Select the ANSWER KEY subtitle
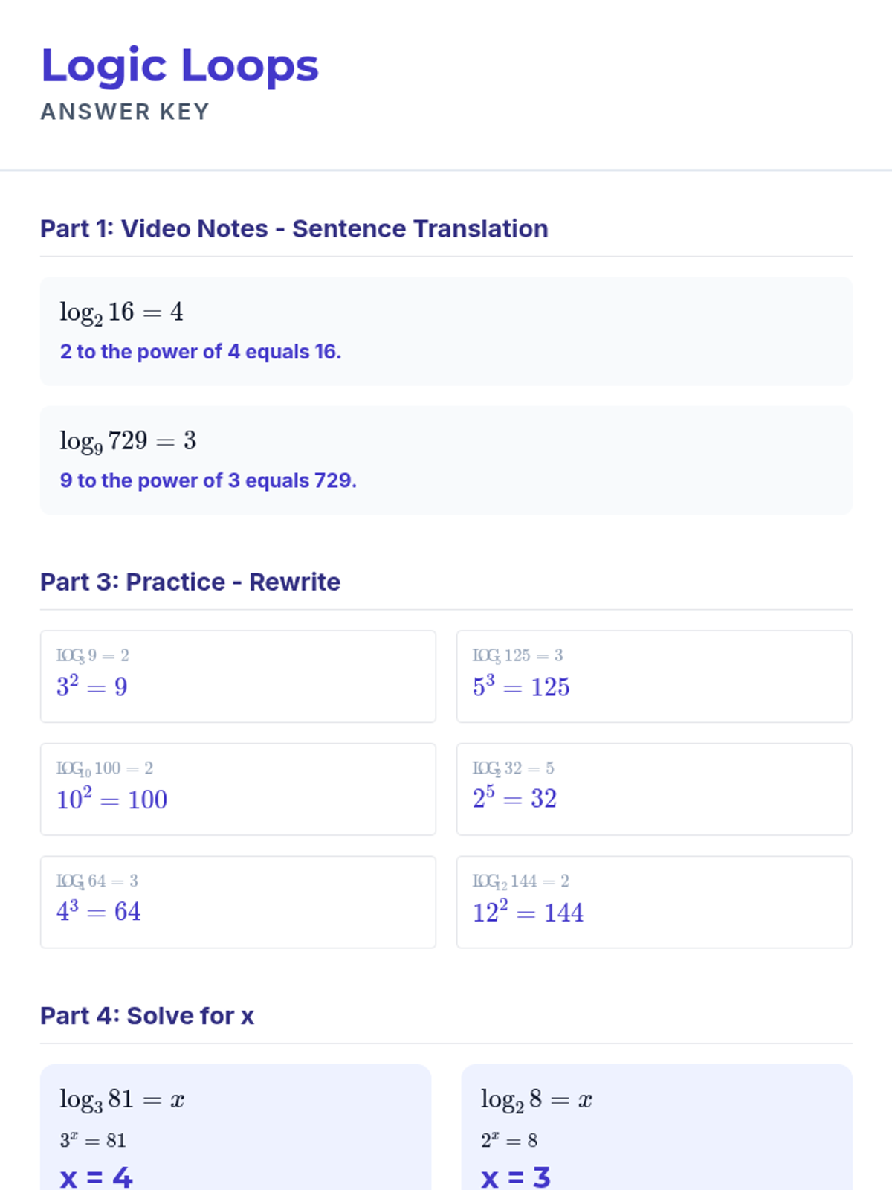Image resolution: width=892 pixels, height=1190 pixels. coord(125,112)
